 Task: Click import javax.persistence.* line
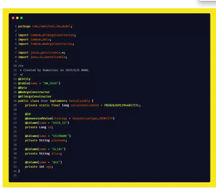[41, 53]
